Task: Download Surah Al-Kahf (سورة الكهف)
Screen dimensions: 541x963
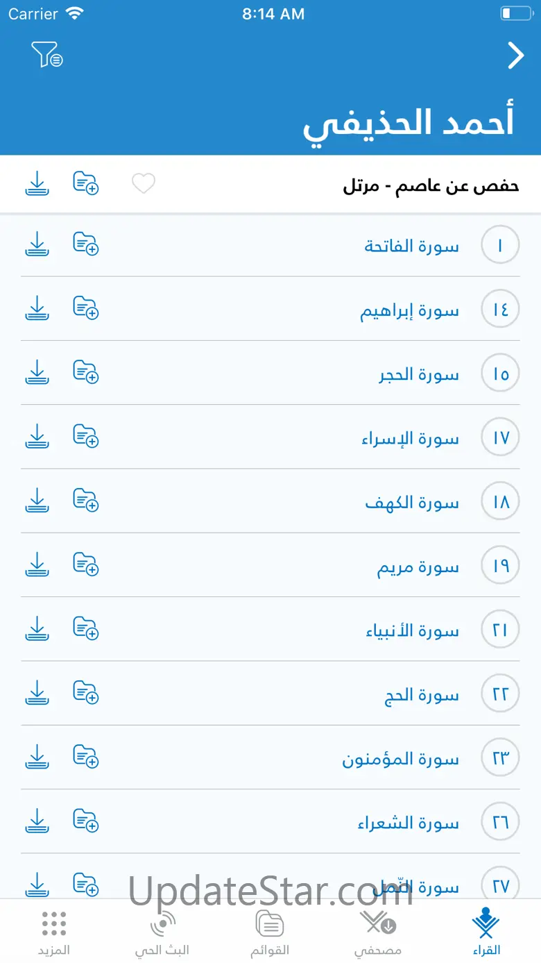Action: [37, 501]
